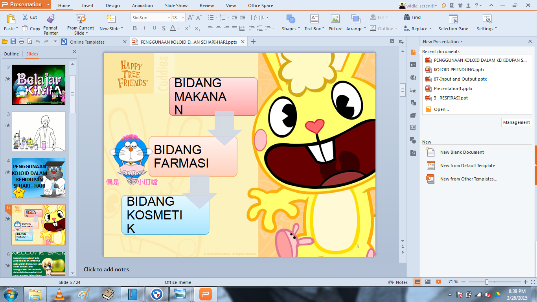
Task: Click the Decrease Indent icon
Action: (x=235, y=18)
